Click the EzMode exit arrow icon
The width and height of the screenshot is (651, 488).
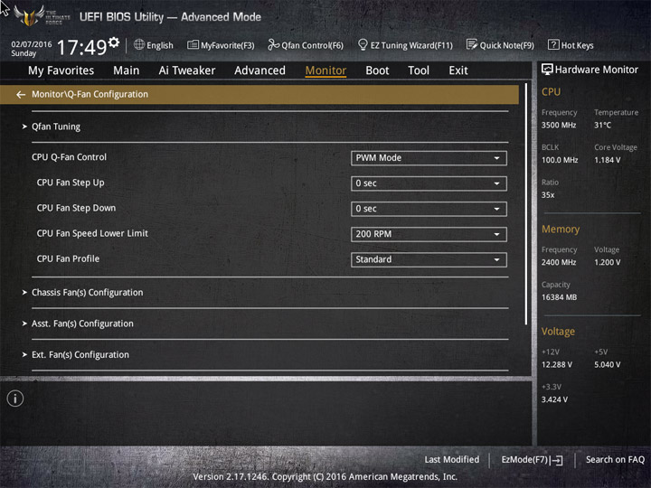pos(556,460)
